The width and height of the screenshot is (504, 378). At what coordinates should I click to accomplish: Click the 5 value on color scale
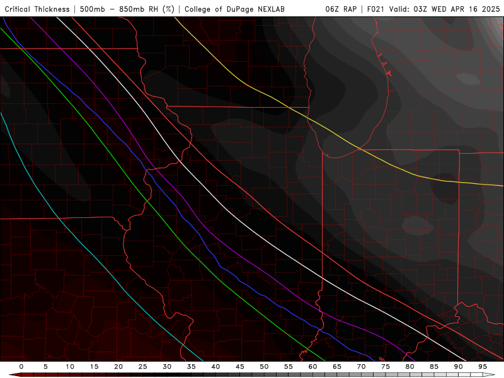coord(45,367)
